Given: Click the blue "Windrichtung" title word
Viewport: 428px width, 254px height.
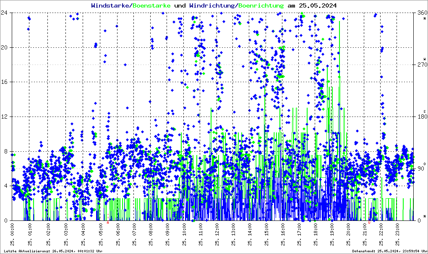Looking at the screenshot, I should (212, 6).
